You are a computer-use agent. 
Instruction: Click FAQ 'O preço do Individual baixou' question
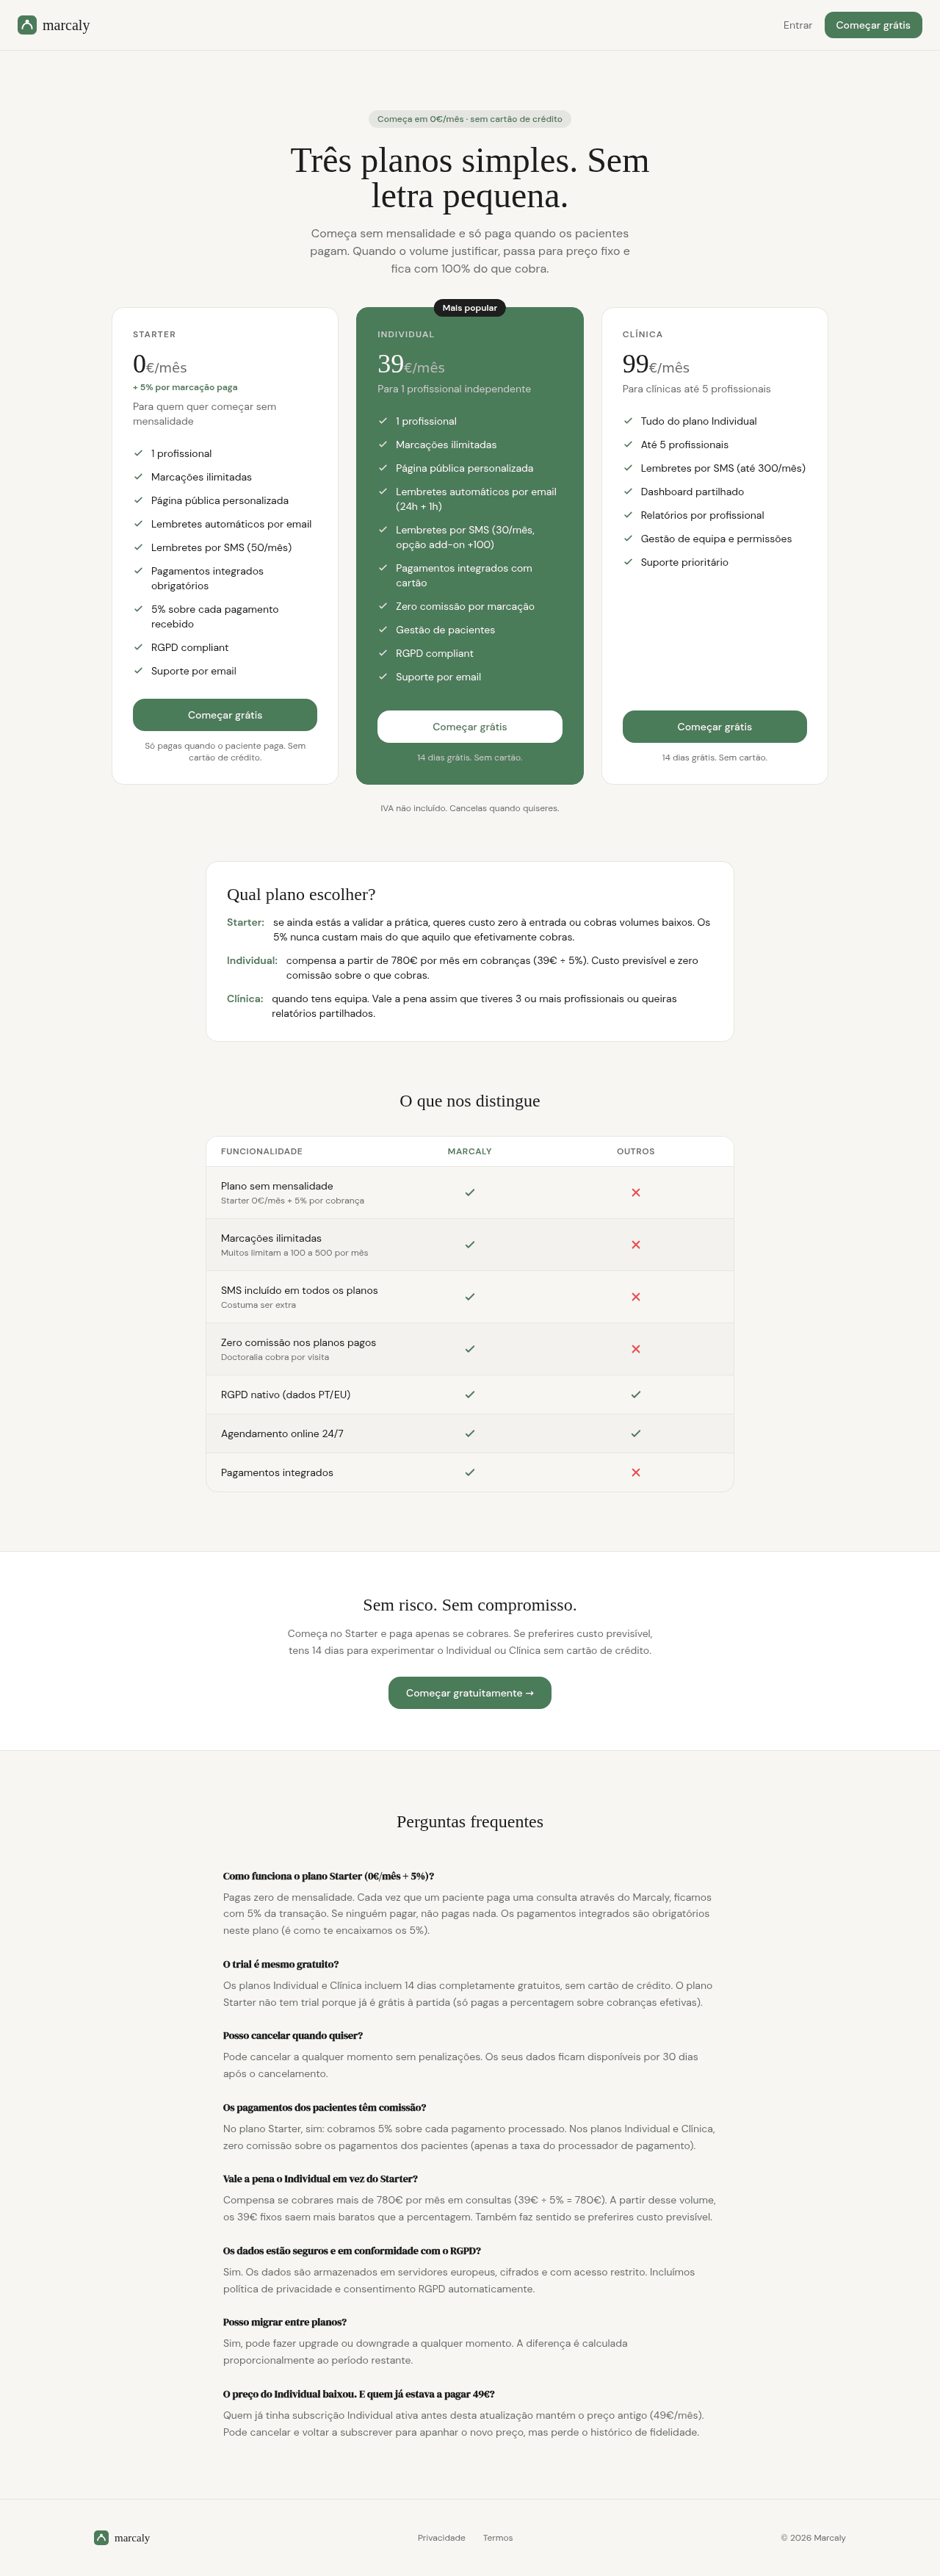coord(358,2394)
